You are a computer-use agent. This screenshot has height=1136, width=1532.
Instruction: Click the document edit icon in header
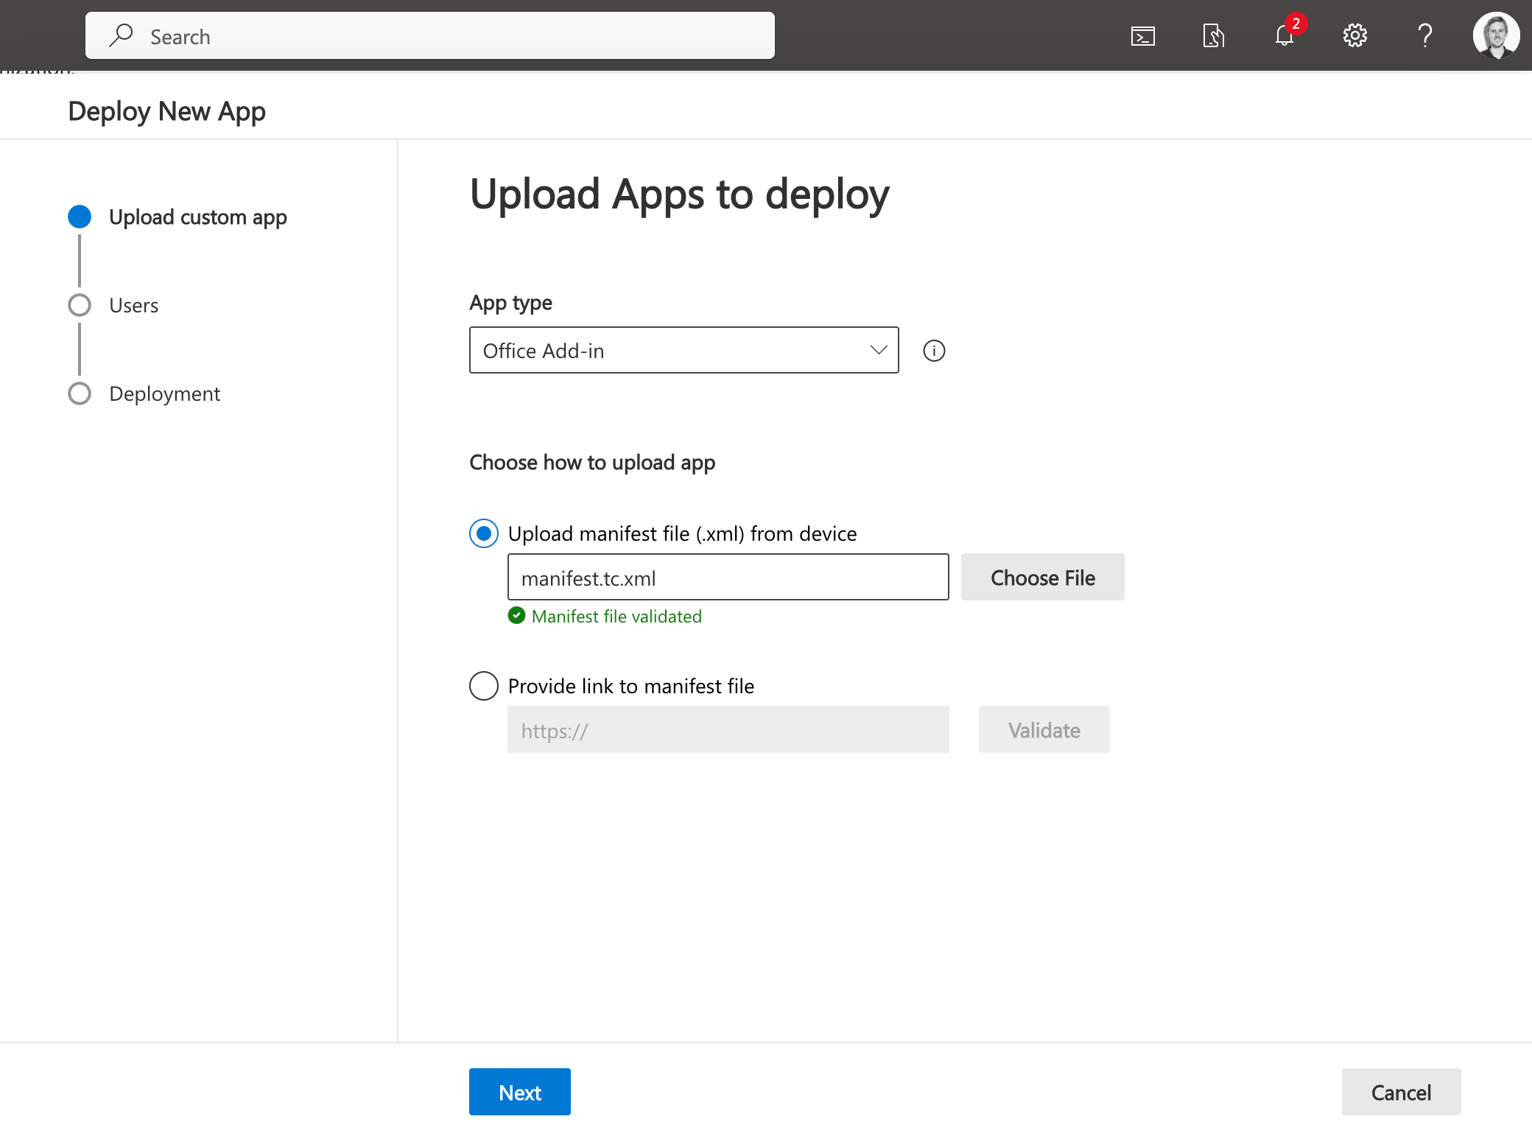(1213, 36)
